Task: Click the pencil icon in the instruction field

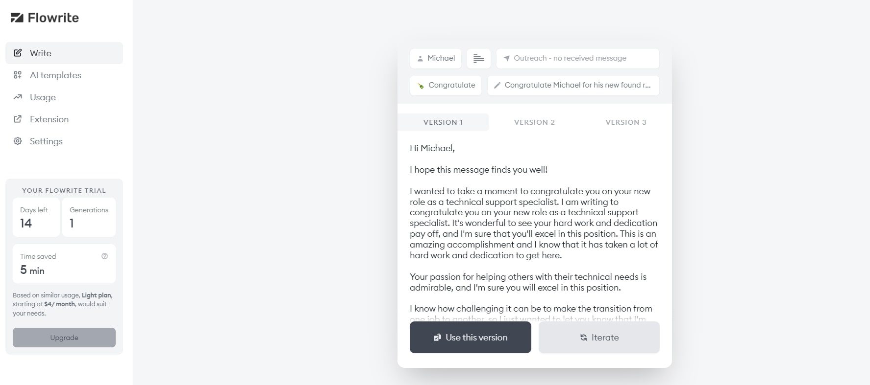Action: pos(497,85)
